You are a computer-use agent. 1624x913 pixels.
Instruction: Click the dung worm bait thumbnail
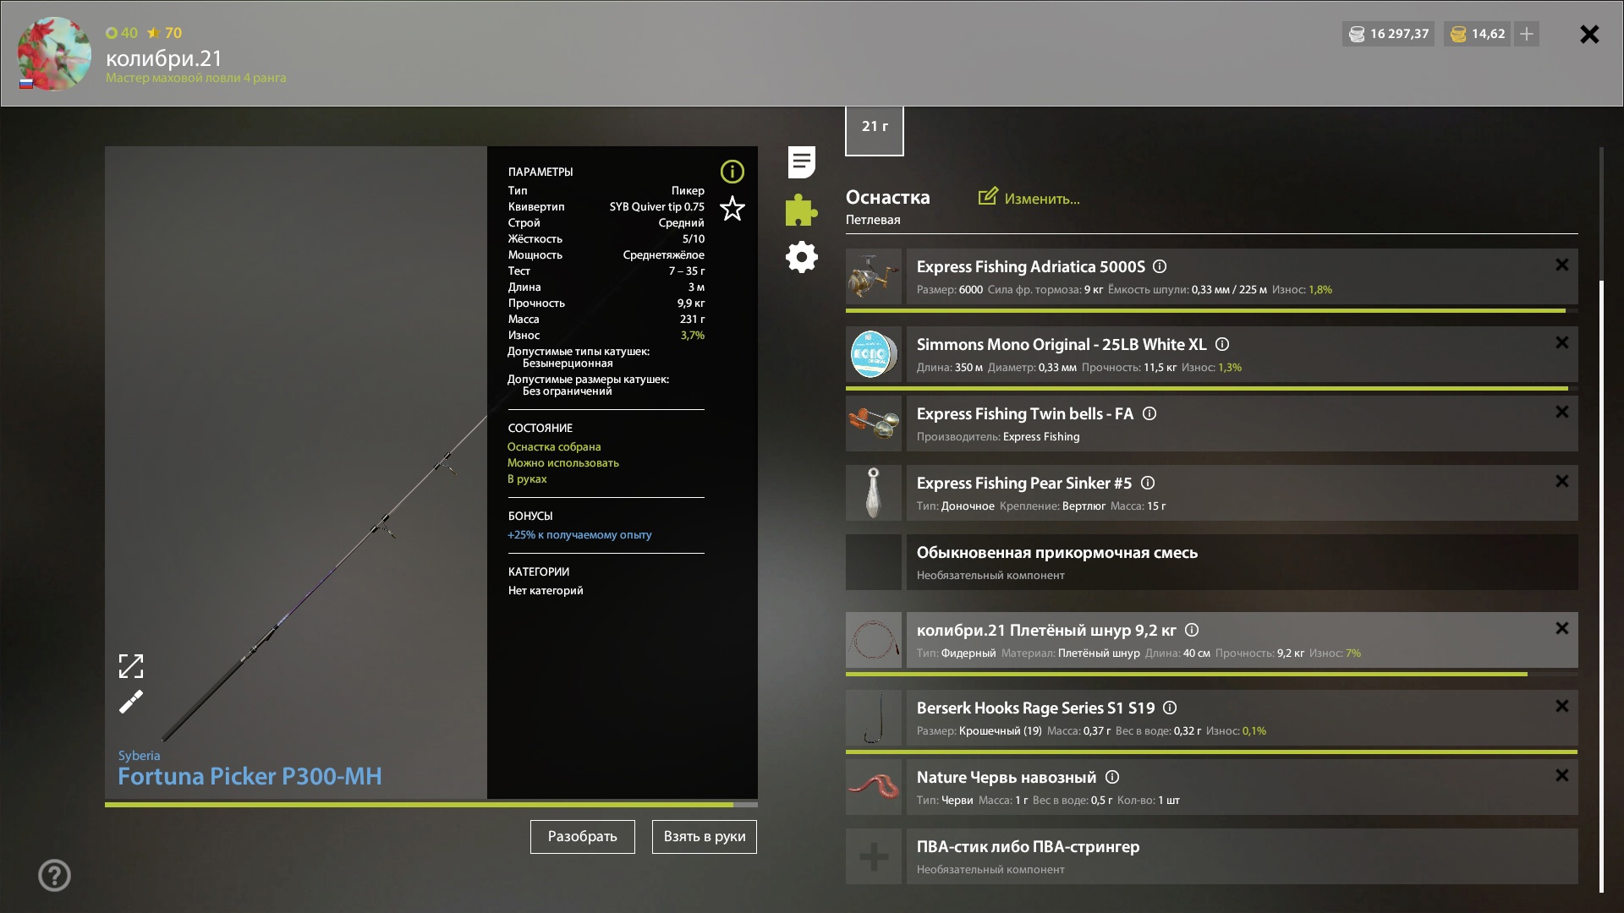tap(874, 787)
